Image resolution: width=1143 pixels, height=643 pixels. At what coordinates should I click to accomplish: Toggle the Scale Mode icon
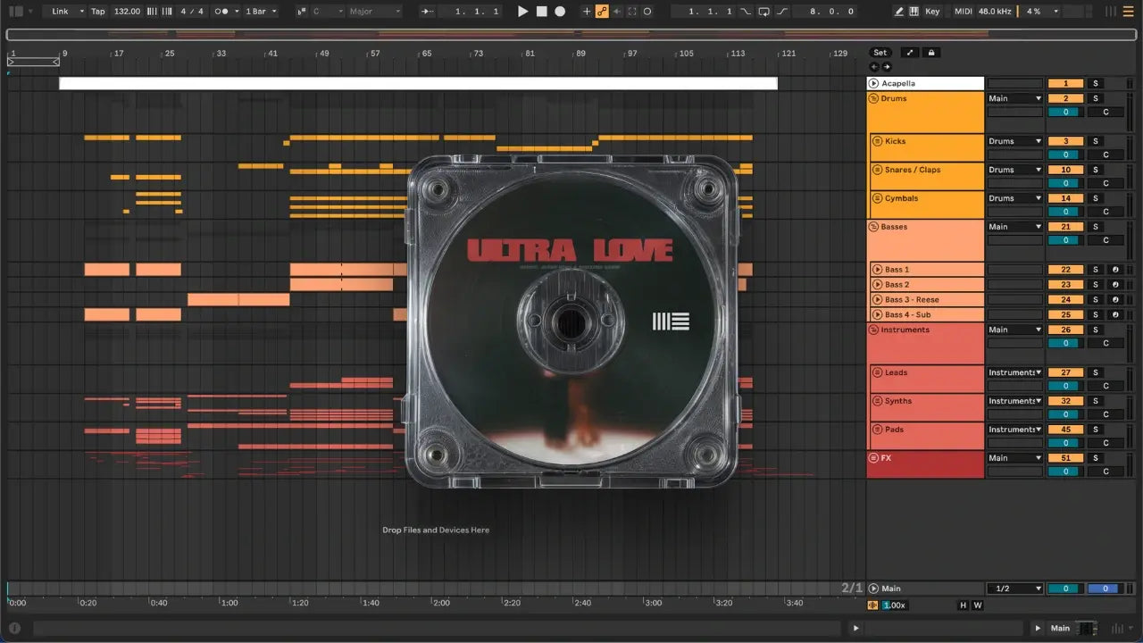301,12
